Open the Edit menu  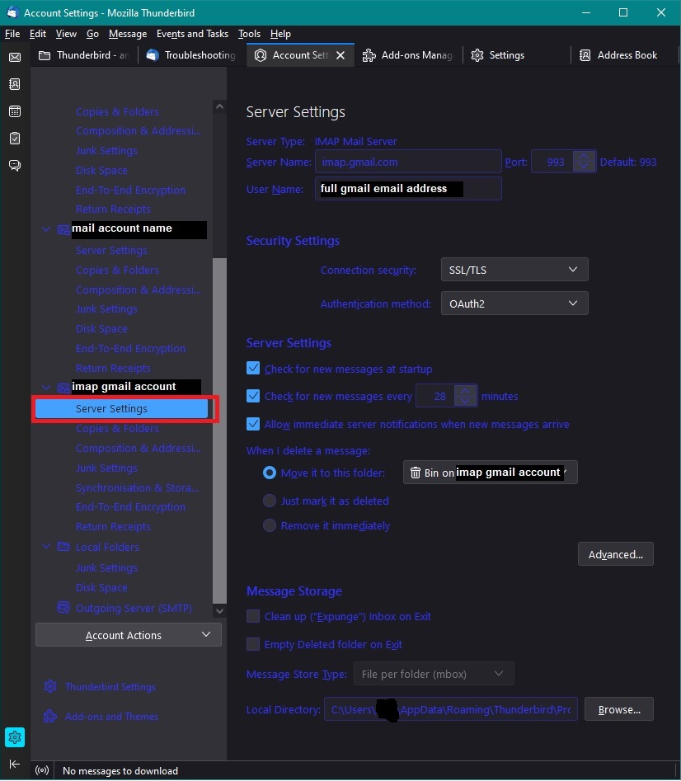coord(38,33)
